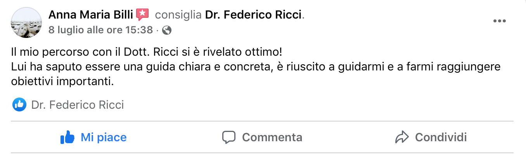Open Anna Maria Billi's profile picture
The width and height of the screenshot is (526, 154).
tap(26, 22)
